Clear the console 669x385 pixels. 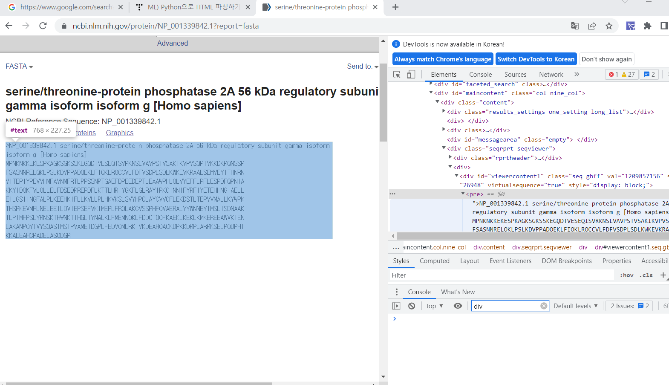[412, 306]
